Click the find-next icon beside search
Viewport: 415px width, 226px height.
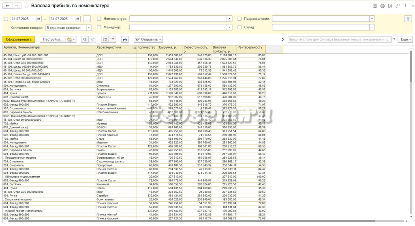click(92, 39)
